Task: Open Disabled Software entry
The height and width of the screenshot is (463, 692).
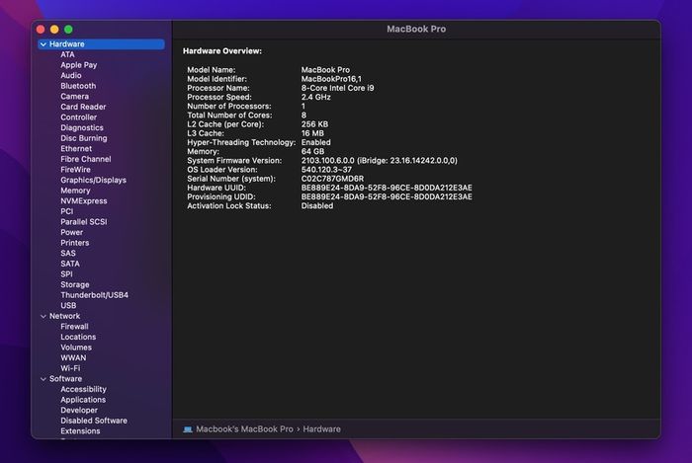Action: click(94, 421)
